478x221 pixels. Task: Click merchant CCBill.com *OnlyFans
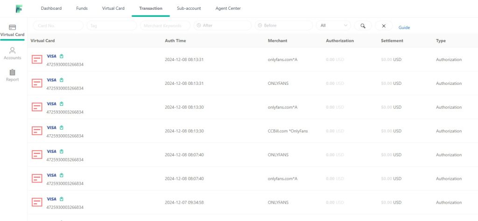pos(288,131)
